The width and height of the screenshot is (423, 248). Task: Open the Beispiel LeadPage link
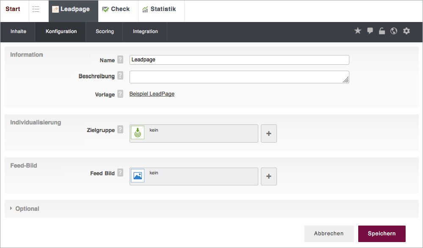[x=152, y=94]
